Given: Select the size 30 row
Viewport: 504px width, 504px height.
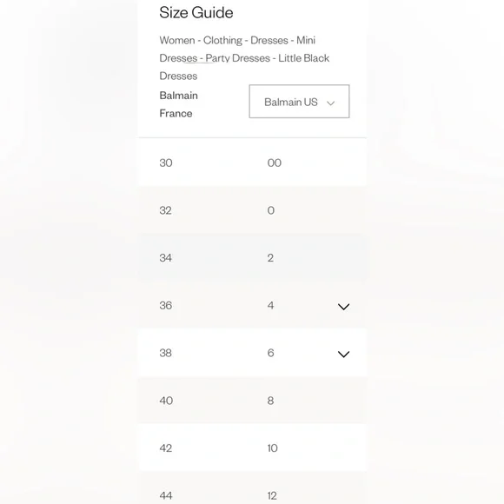Looking at the screenshot, I should (252, 162).
